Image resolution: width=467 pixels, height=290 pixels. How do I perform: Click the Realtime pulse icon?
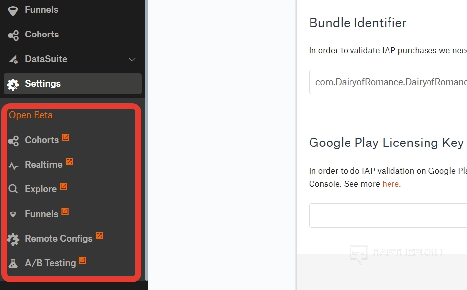tap(13, 166)
